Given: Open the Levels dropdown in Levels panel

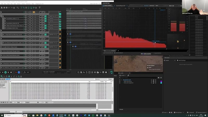Looking at the screenshot, I should tap(122, 75).
